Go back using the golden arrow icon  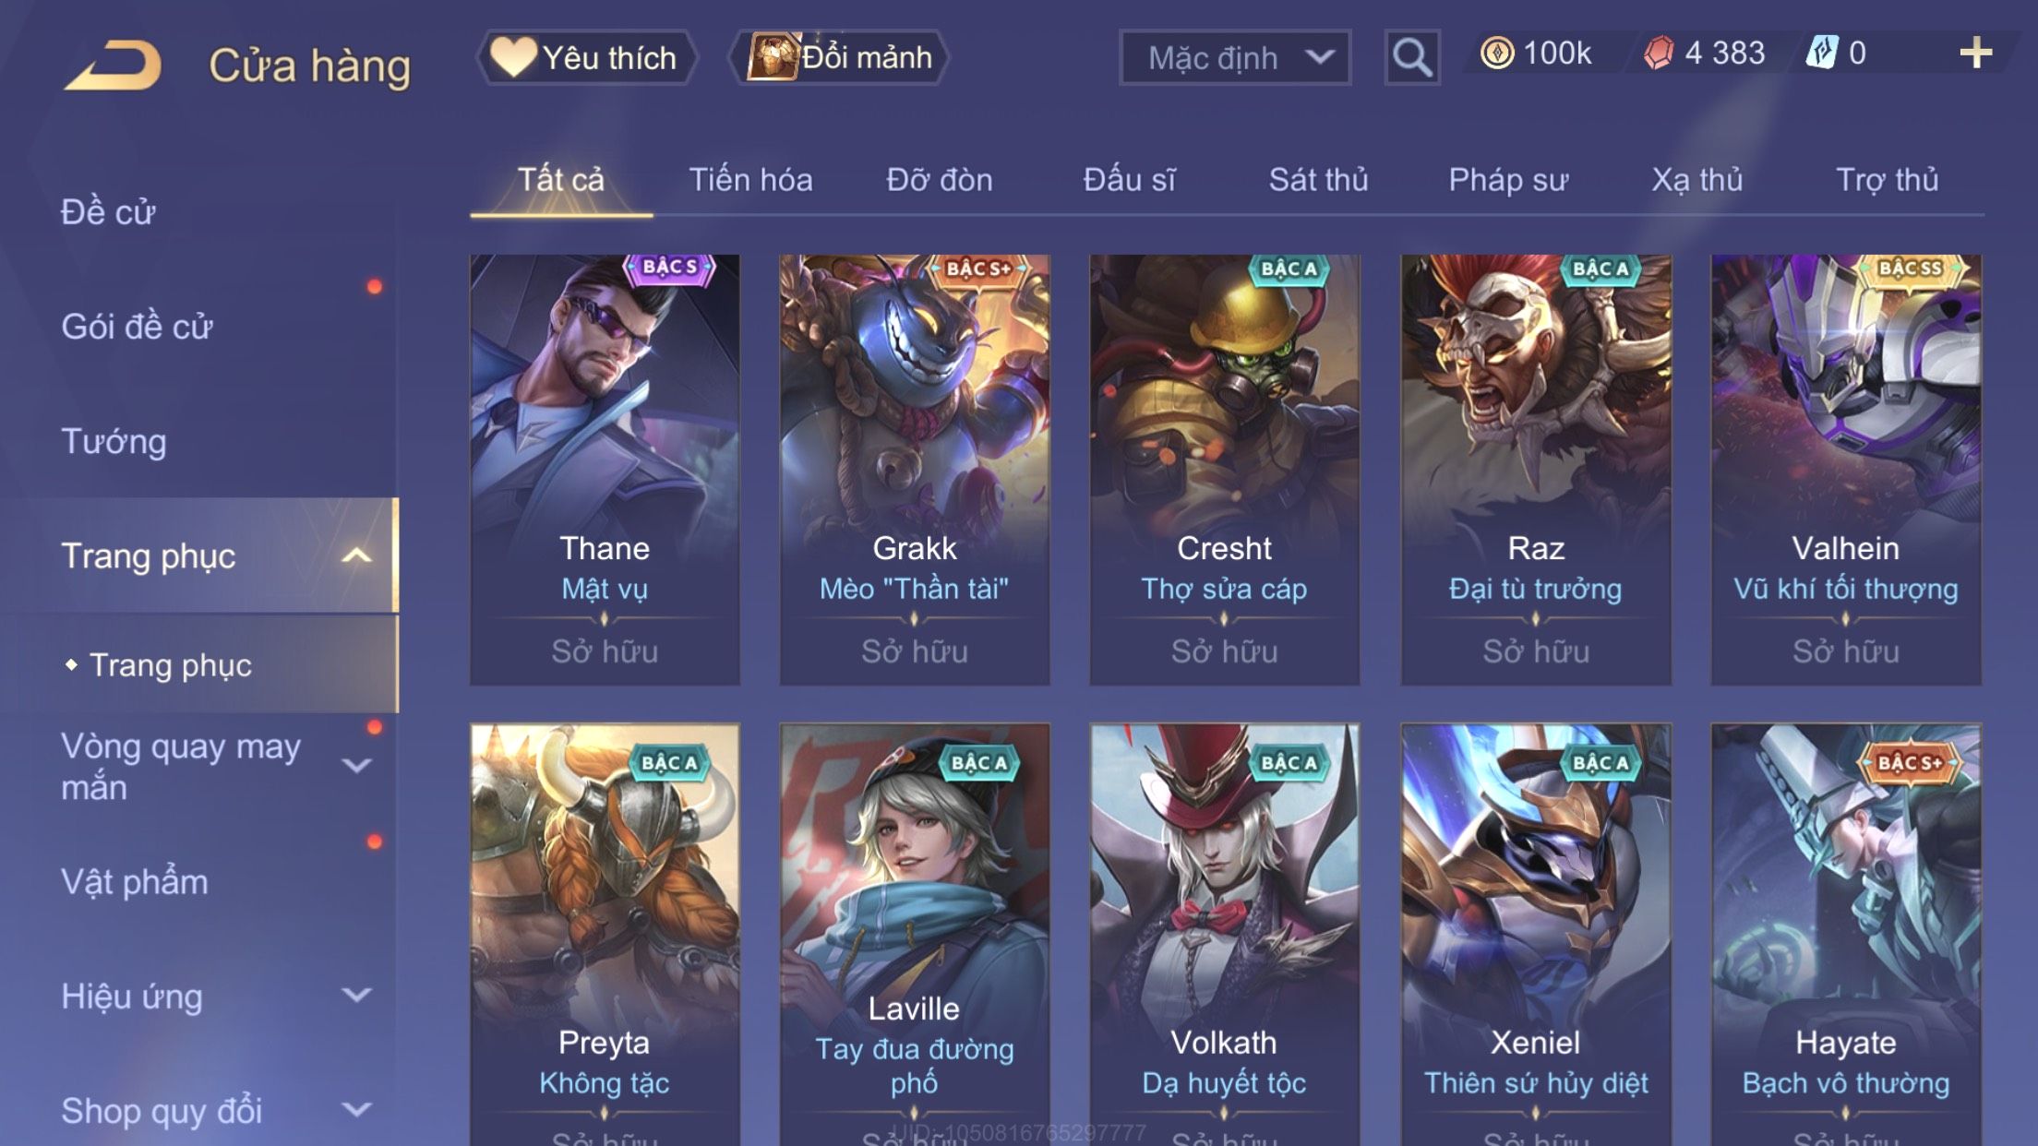coord(113,65)
